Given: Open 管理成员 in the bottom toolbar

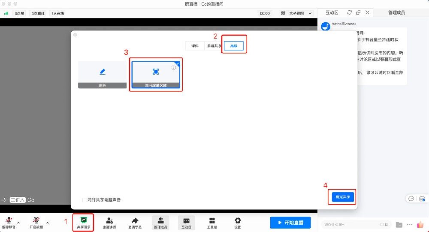Looking at the screenshot, I should [x=160, y=223].
